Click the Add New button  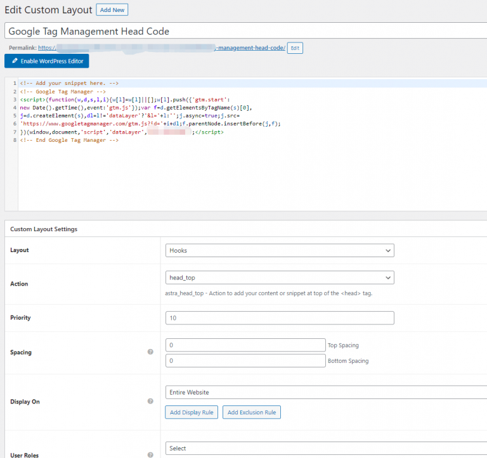click(x=112, y=10)
